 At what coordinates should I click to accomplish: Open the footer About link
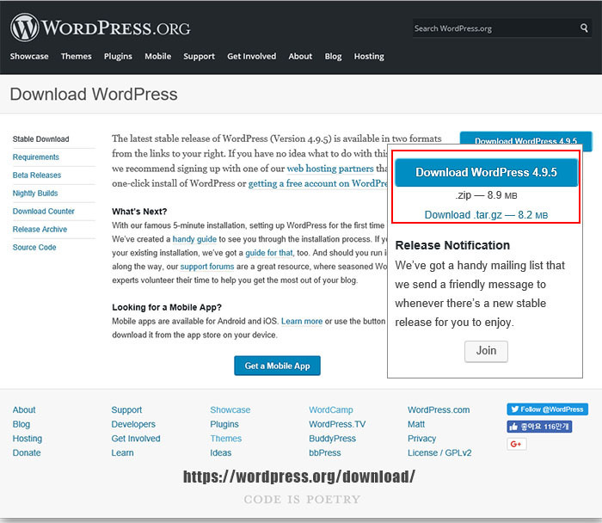(24, 410)
